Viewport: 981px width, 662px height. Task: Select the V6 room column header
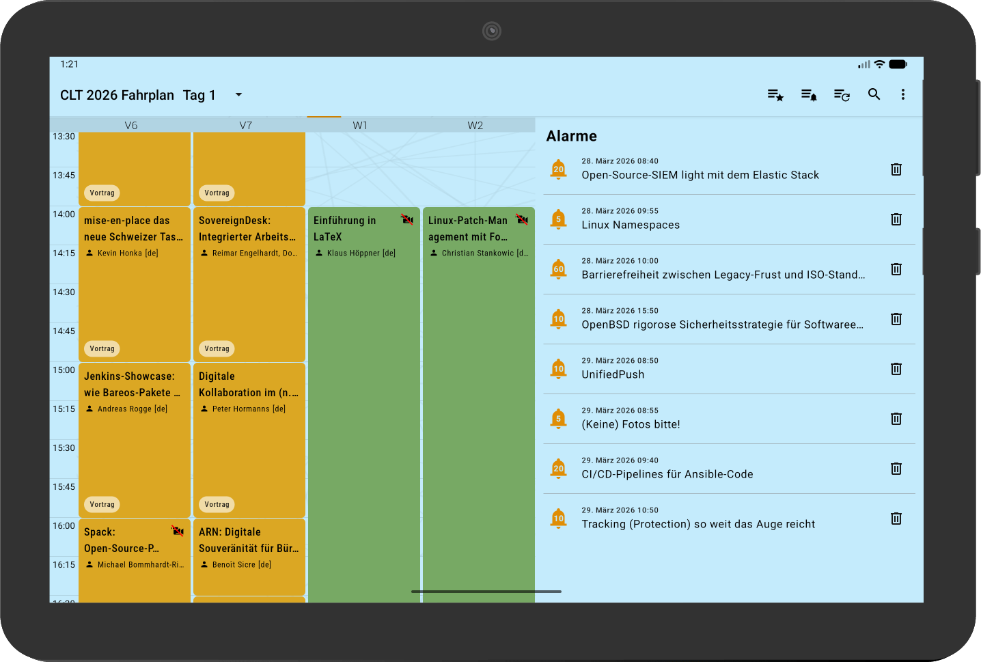pyautogui.click(x=131, y=125)
